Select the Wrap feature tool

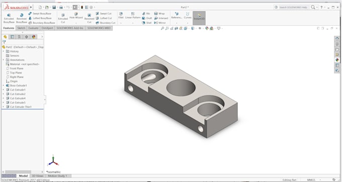159,14
